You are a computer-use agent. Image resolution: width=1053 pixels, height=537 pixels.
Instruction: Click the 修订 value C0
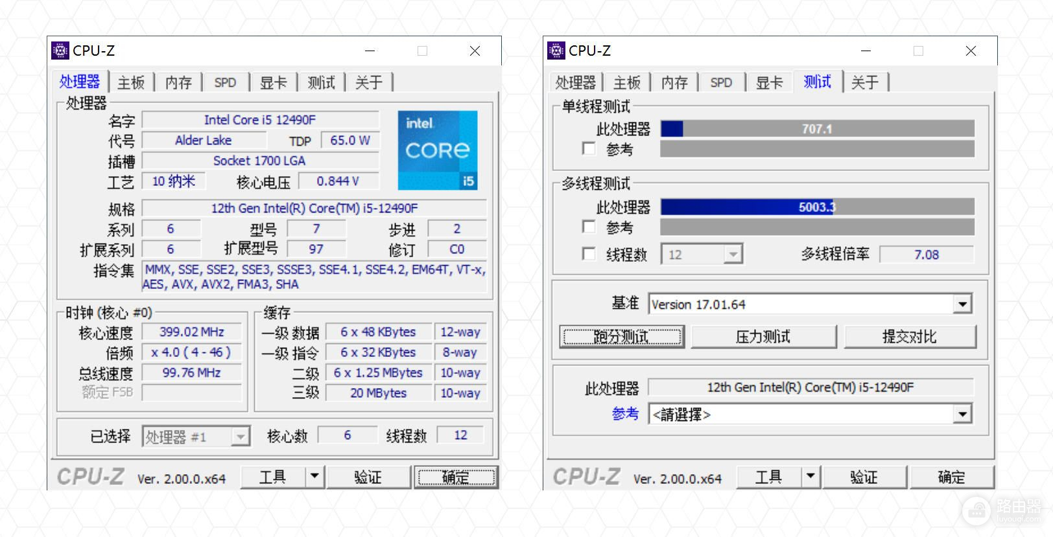(x=457, y=249)
